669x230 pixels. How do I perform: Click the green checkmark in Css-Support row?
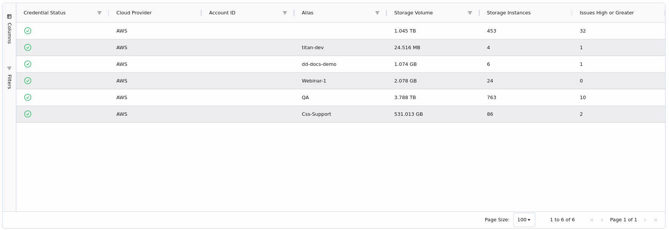tap(28, 114)
